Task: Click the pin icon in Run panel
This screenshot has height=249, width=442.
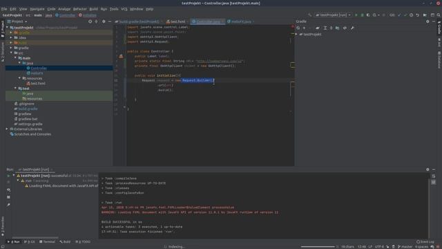Action: pos(8,205)
